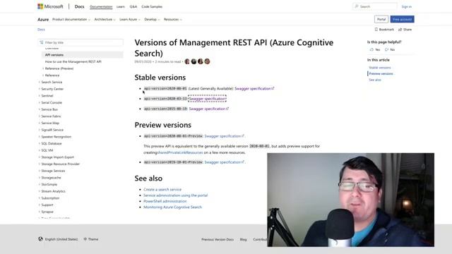The height and width of the screenshot is (254, 452).
Task: Expand the Security Center tree node
Action: [40, 89]
